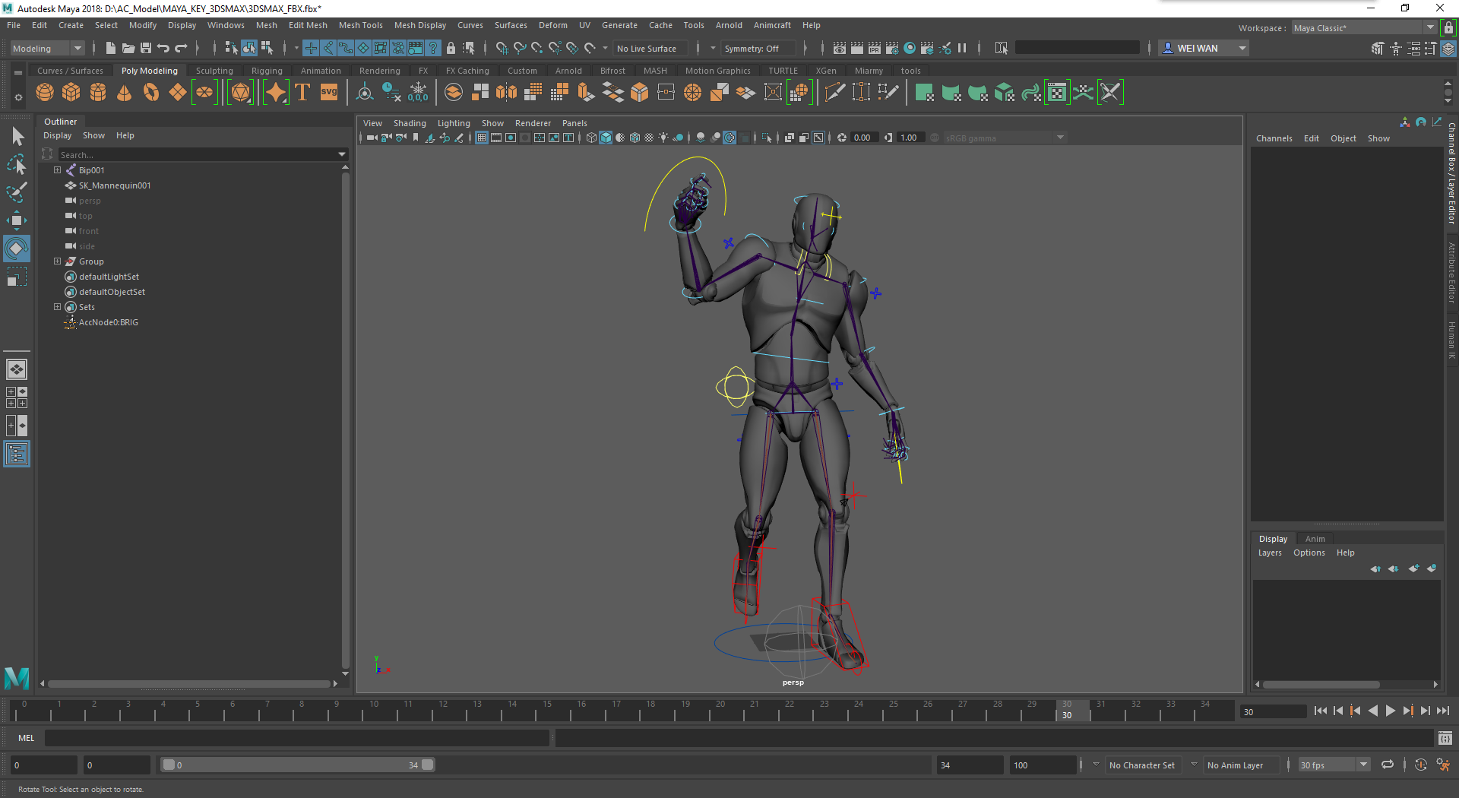Toggle viewport grid display
The image size is (1459, 798).
coord(482,138)
